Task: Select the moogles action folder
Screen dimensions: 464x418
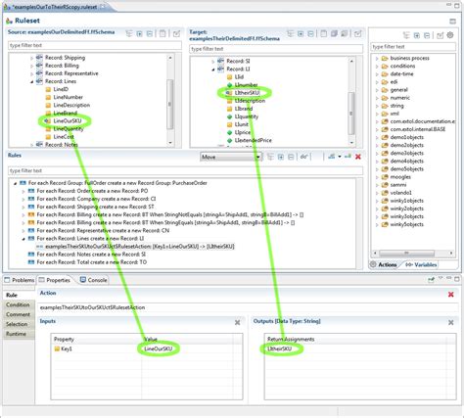Action: click(400, 177)
